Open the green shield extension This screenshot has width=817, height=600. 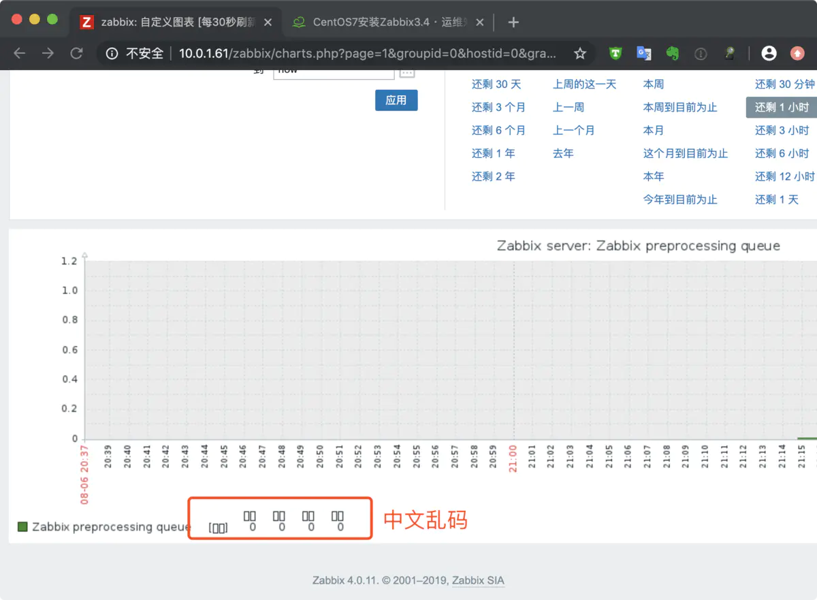(615, 53)
